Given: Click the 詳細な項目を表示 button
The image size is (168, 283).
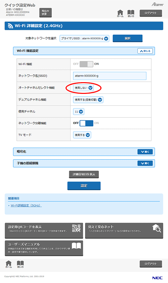Looking at the screenshot, I should point(84,174).
